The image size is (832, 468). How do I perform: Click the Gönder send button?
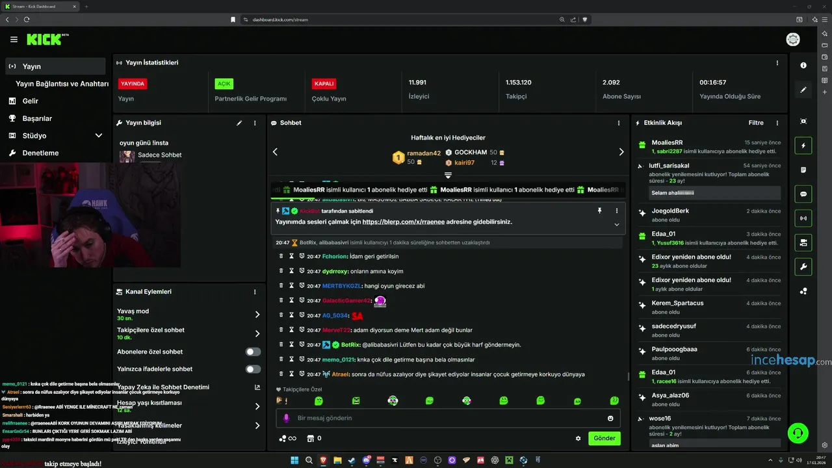pos(604,438)
